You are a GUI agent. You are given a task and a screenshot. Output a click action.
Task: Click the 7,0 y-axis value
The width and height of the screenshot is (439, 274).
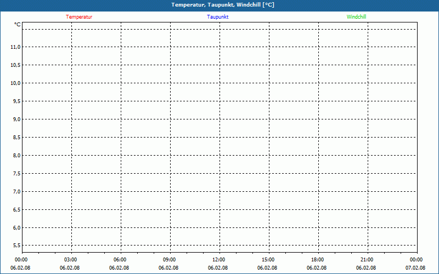17,191
